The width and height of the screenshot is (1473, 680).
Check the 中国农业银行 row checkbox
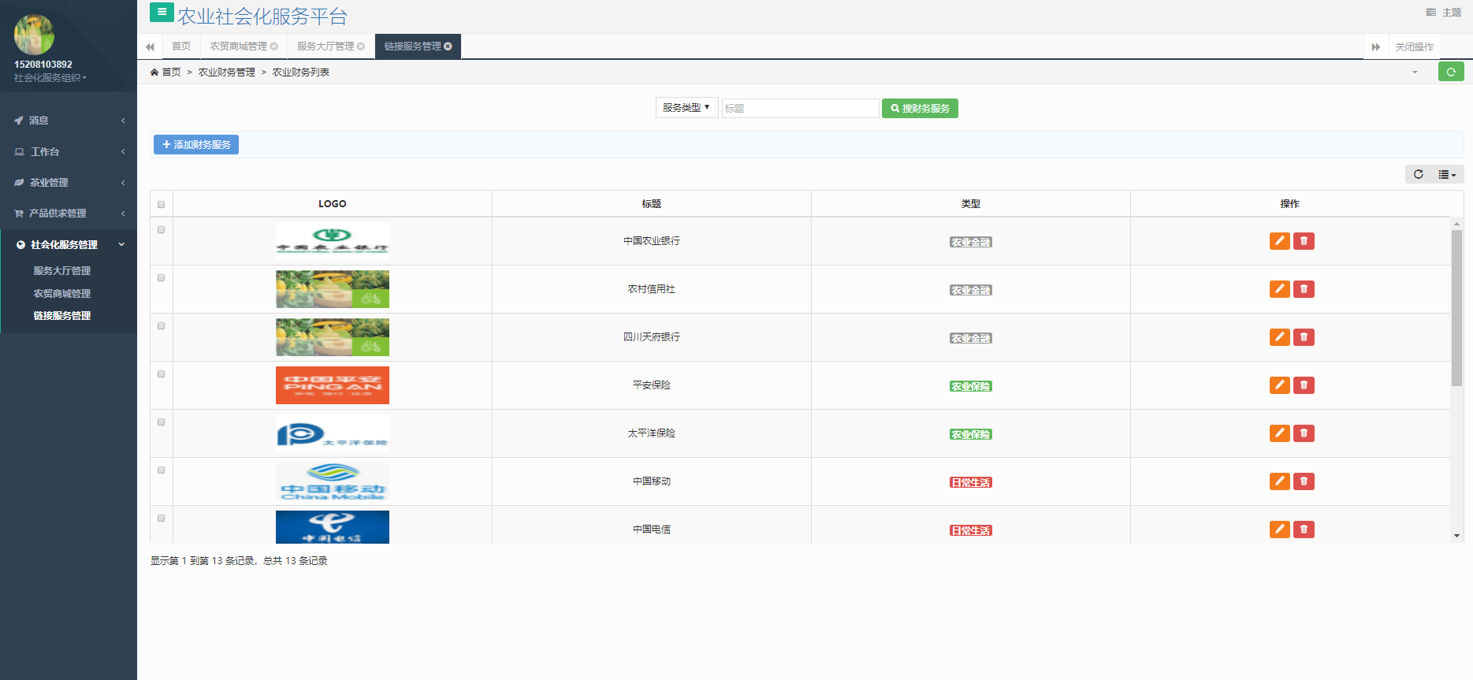pos(162,230)
